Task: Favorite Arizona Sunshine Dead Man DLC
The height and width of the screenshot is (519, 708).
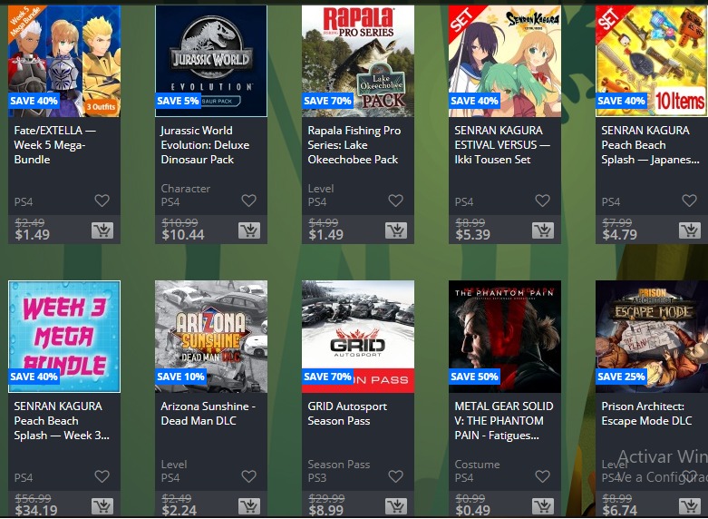Action: pos(248,476)
